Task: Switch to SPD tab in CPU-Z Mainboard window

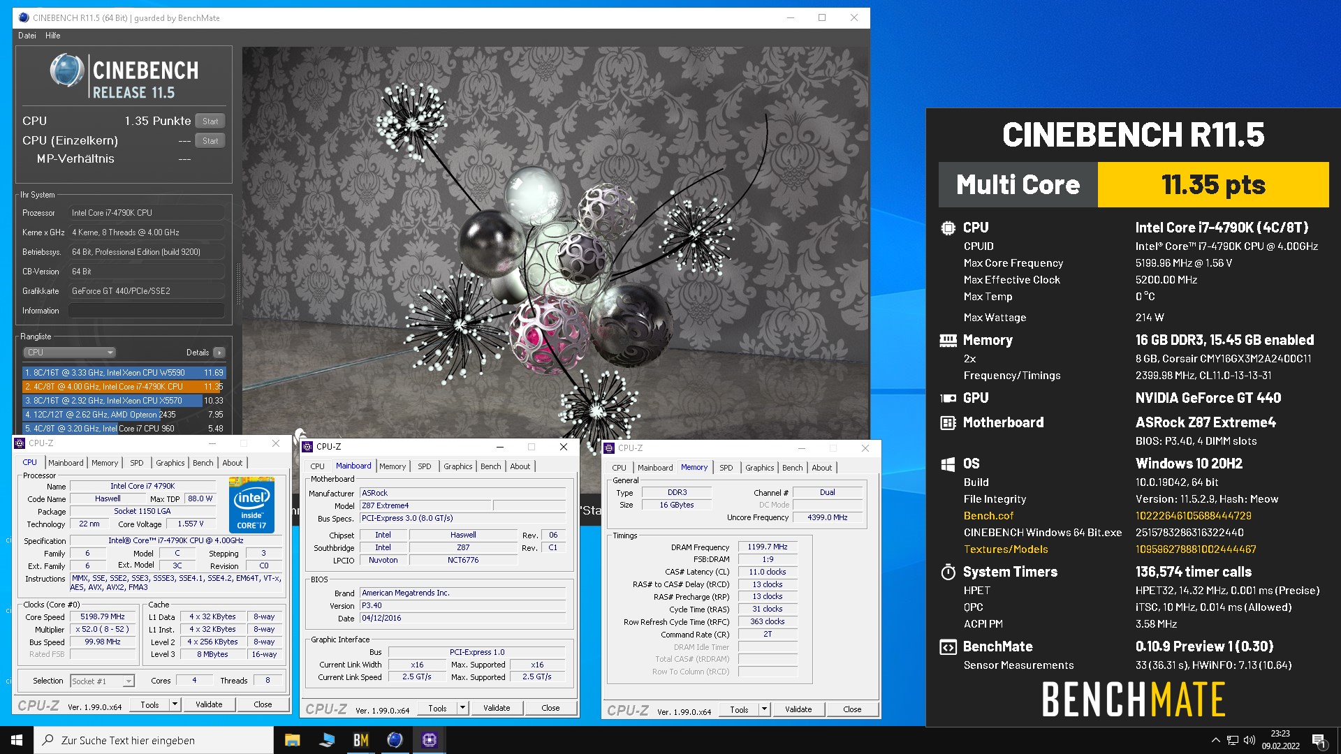Action: tap(425, 466)
